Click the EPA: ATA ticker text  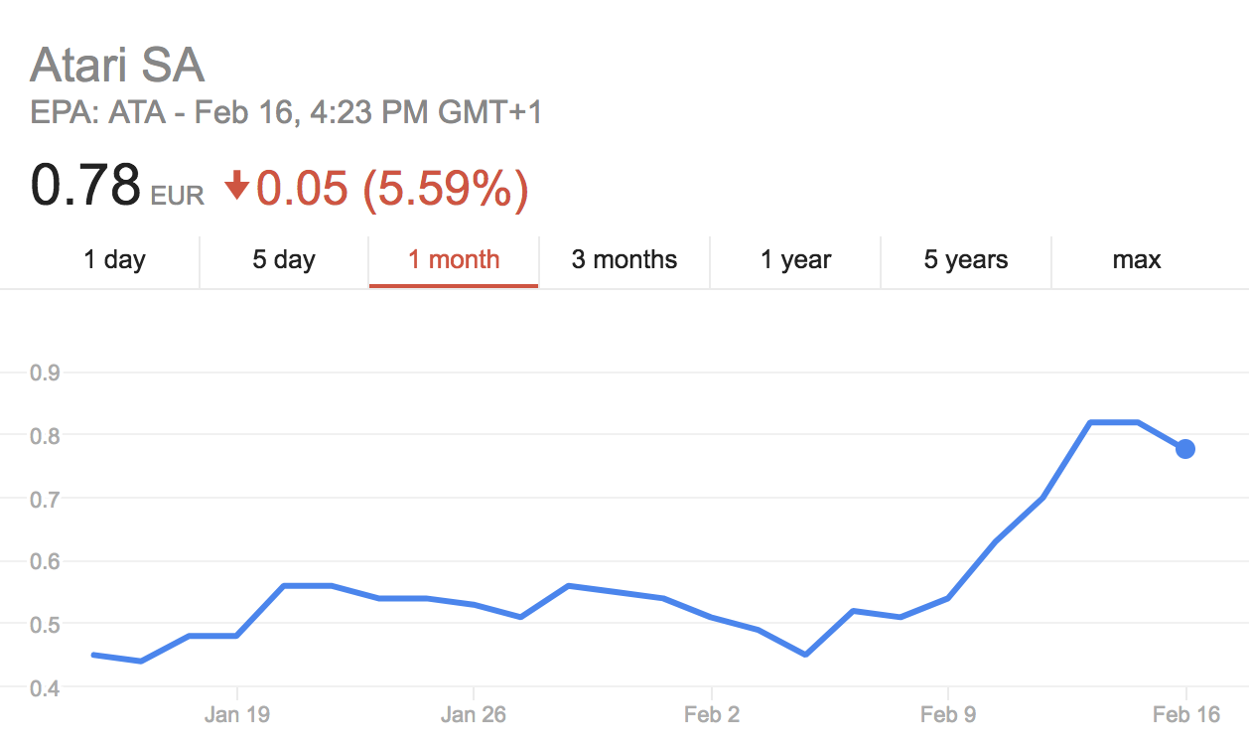click(98, 112)
